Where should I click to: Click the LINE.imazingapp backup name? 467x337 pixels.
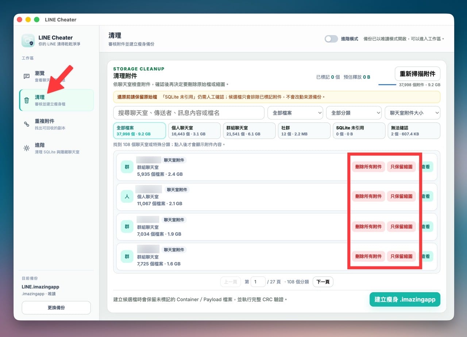point(40,287)
